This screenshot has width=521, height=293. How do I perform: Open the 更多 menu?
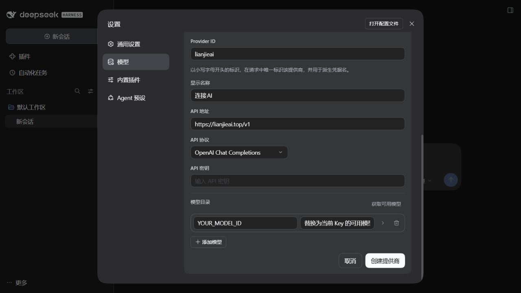(x=17, y=282)
